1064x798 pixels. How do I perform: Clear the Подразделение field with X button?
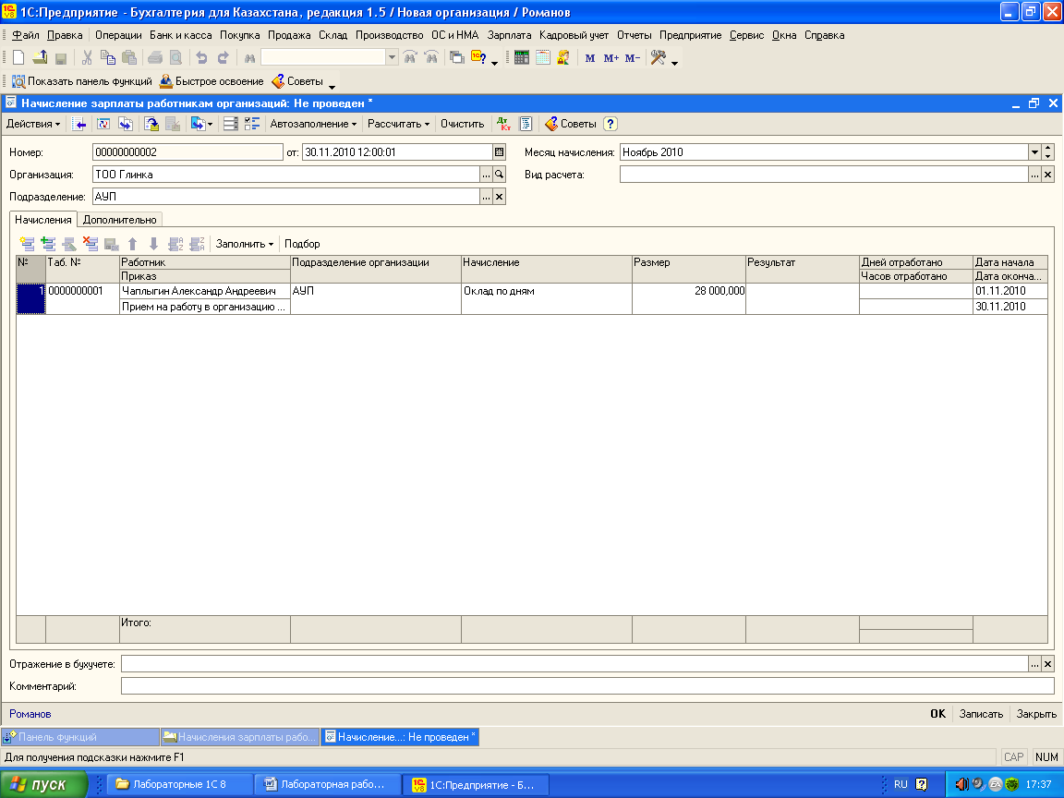click(x=500, y=197)
